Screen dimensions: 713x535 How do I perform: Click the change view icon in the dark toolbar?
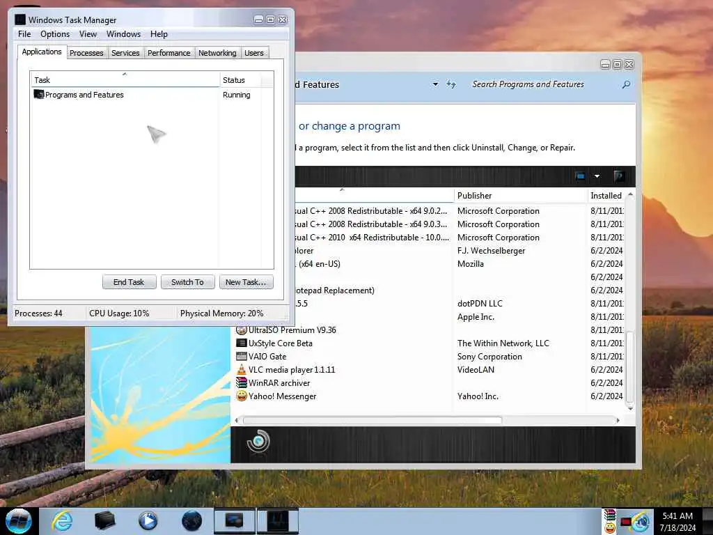pyautogui.click(x=580, y=176)
